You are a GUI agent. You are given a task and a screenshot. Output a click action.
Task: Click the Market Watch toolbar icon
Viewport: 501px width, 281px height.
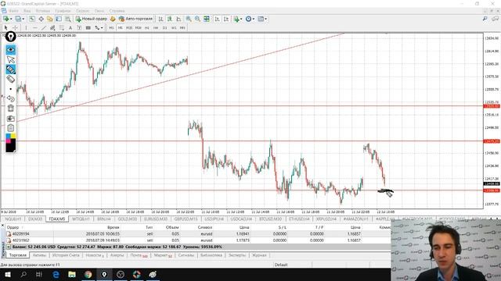coord(32,19)
